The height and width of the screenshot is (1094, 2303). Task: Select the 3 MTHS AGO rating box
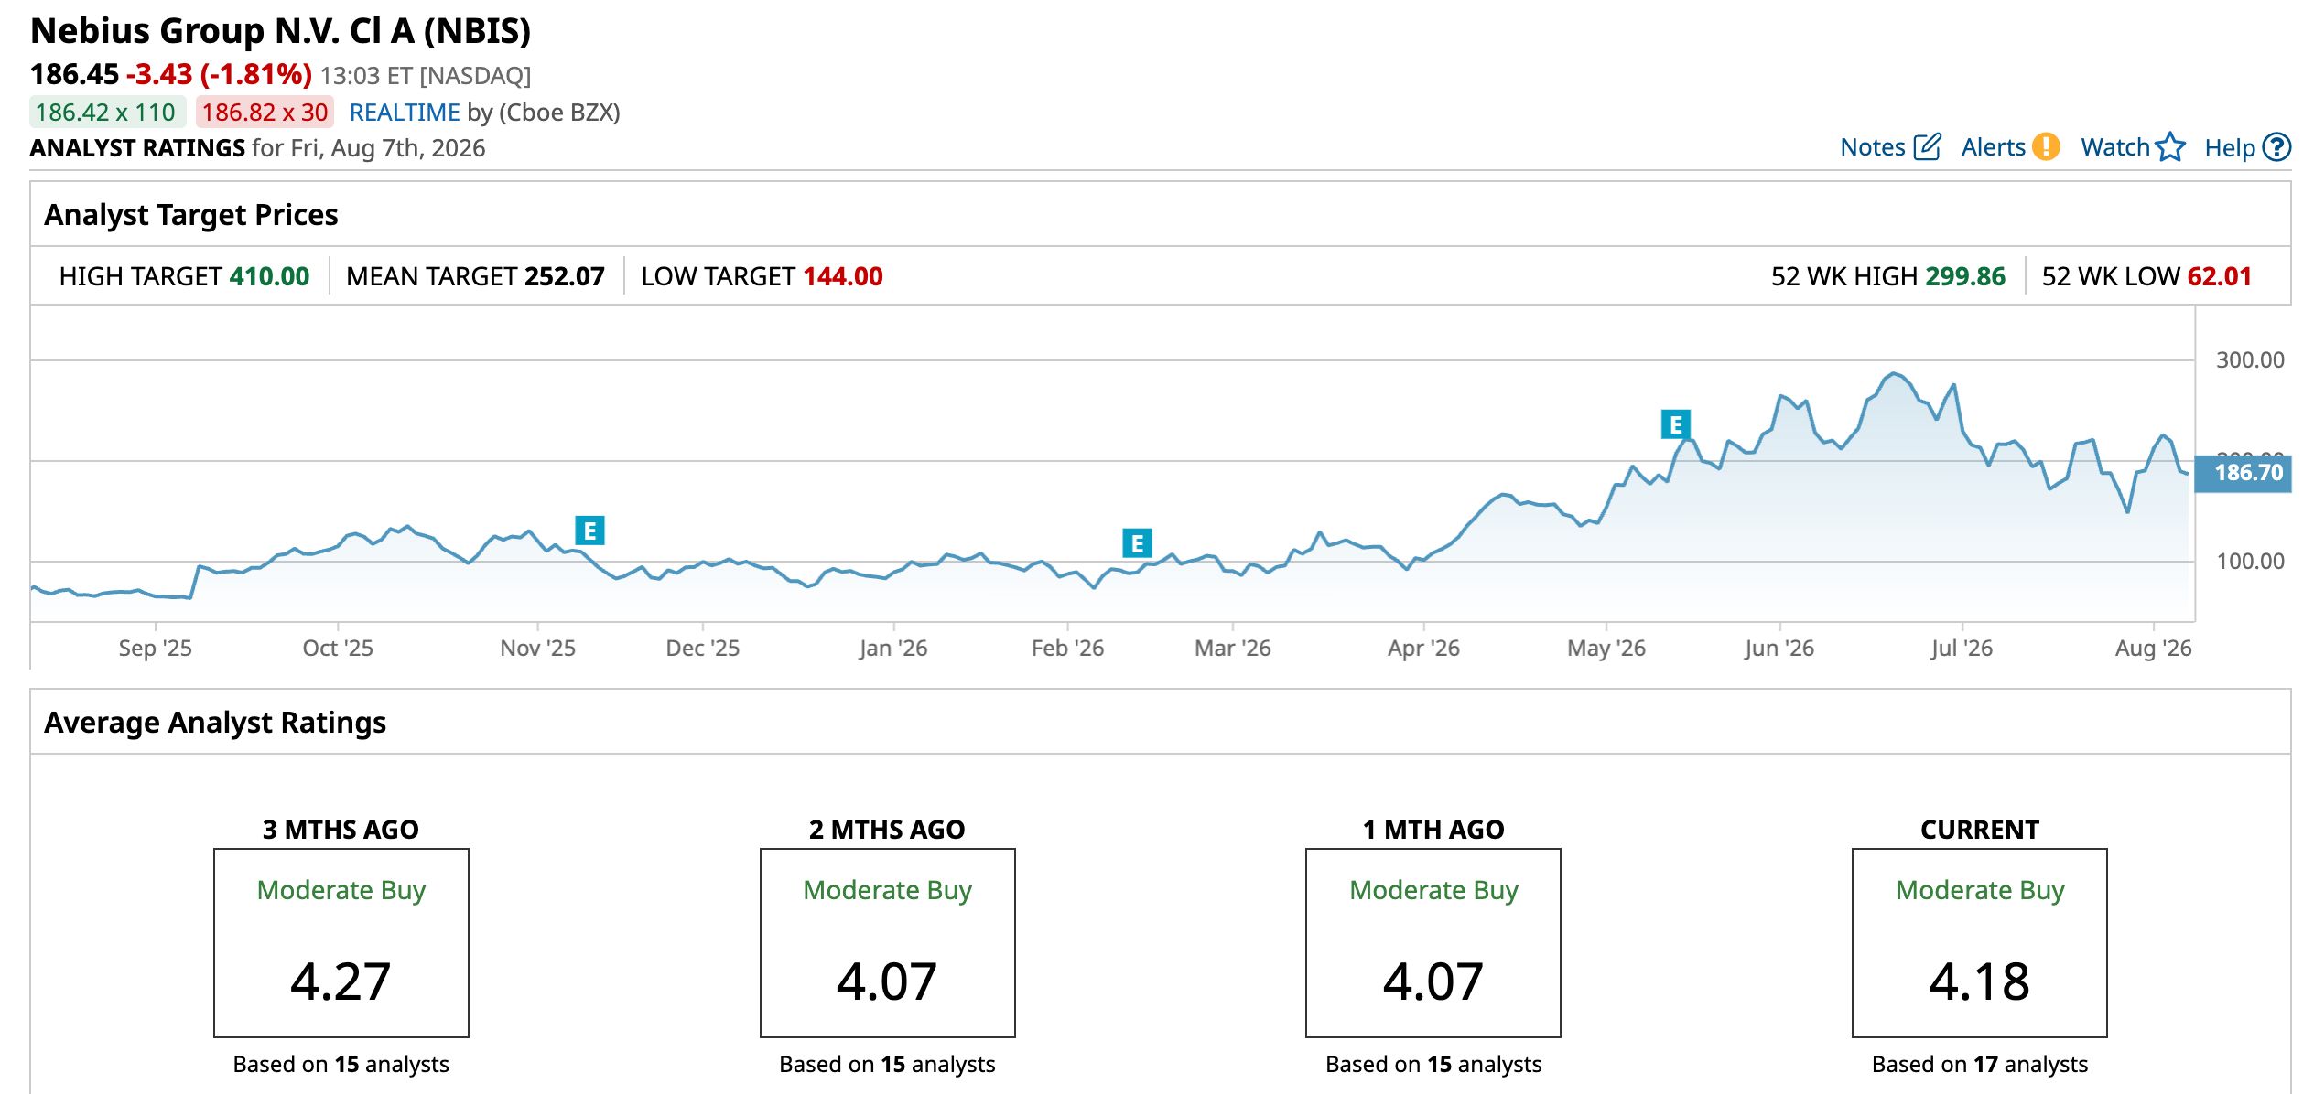[x=341, y=943]
